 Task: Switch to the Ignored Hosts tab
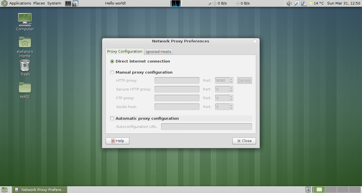click(x=158, y=52)
